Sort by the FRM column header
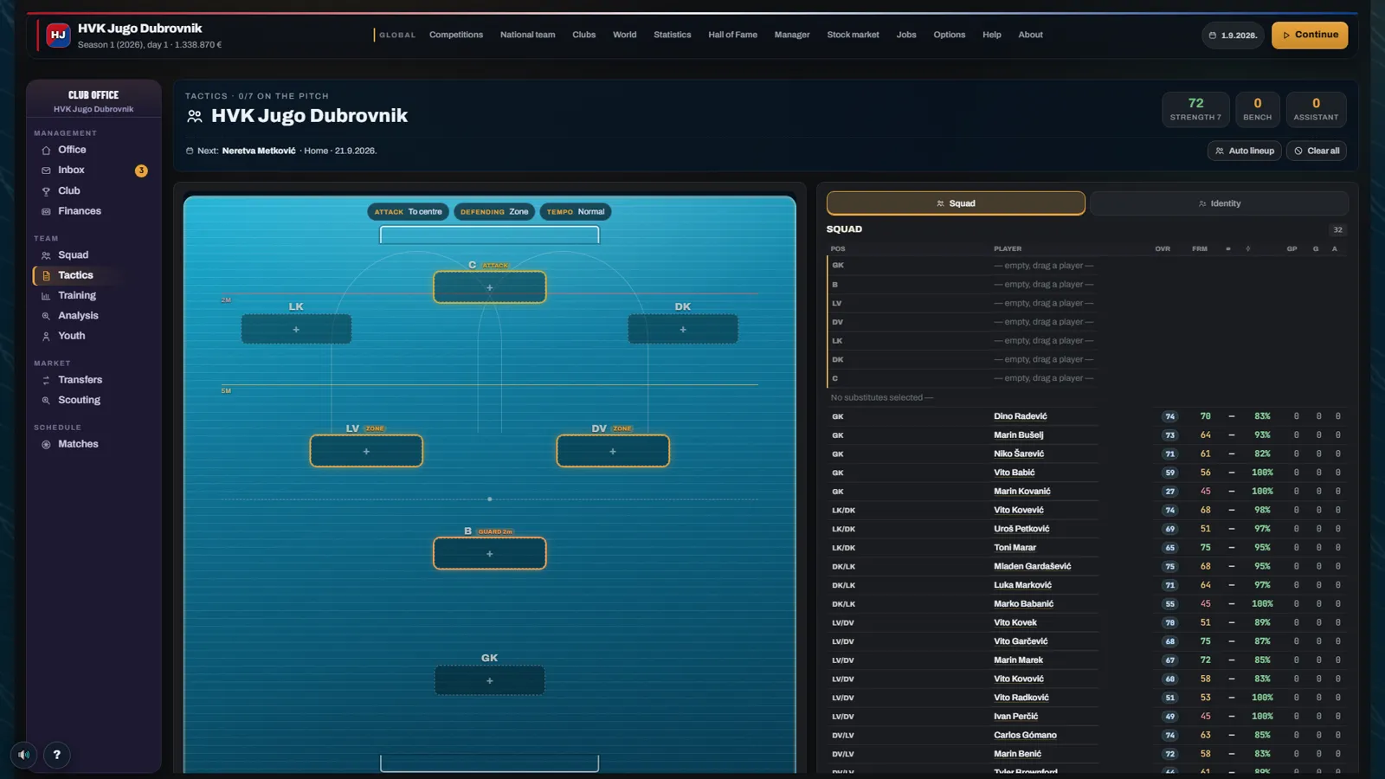The width and height of the screenshot is (1385, 779). pyautogui.click(x=1200, y=249)
